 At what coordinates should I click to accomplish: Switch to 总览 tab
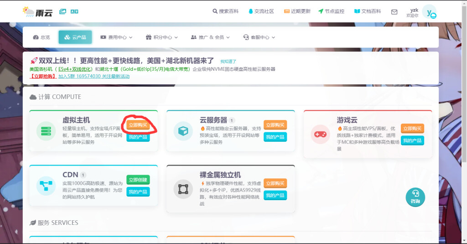click(42, 37)
